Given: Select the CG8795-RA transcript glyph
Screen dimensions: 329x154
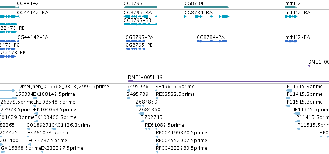Looking at the screenshot, I should point(140,17).
